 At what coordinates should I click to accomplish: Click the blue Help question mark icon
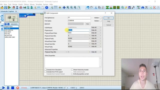coord(47,7)
